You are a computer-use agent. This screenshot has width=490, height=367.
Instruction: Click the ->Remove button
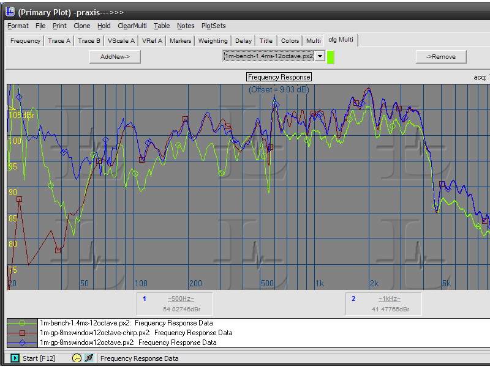pyautogui.click(x=441, y=57)
